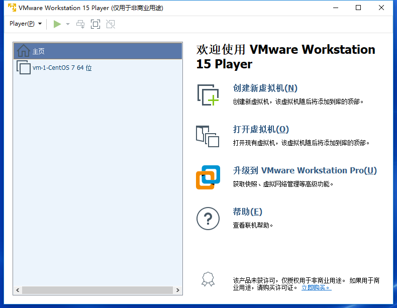Minimize the VMware Player window
397x308 pixels.
pos(336,8)
